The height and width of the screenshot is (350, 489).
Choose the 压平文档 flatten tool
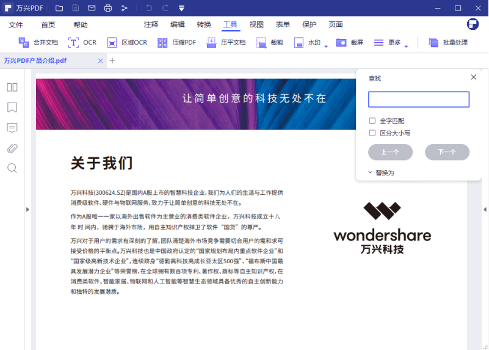coord(226,42)
